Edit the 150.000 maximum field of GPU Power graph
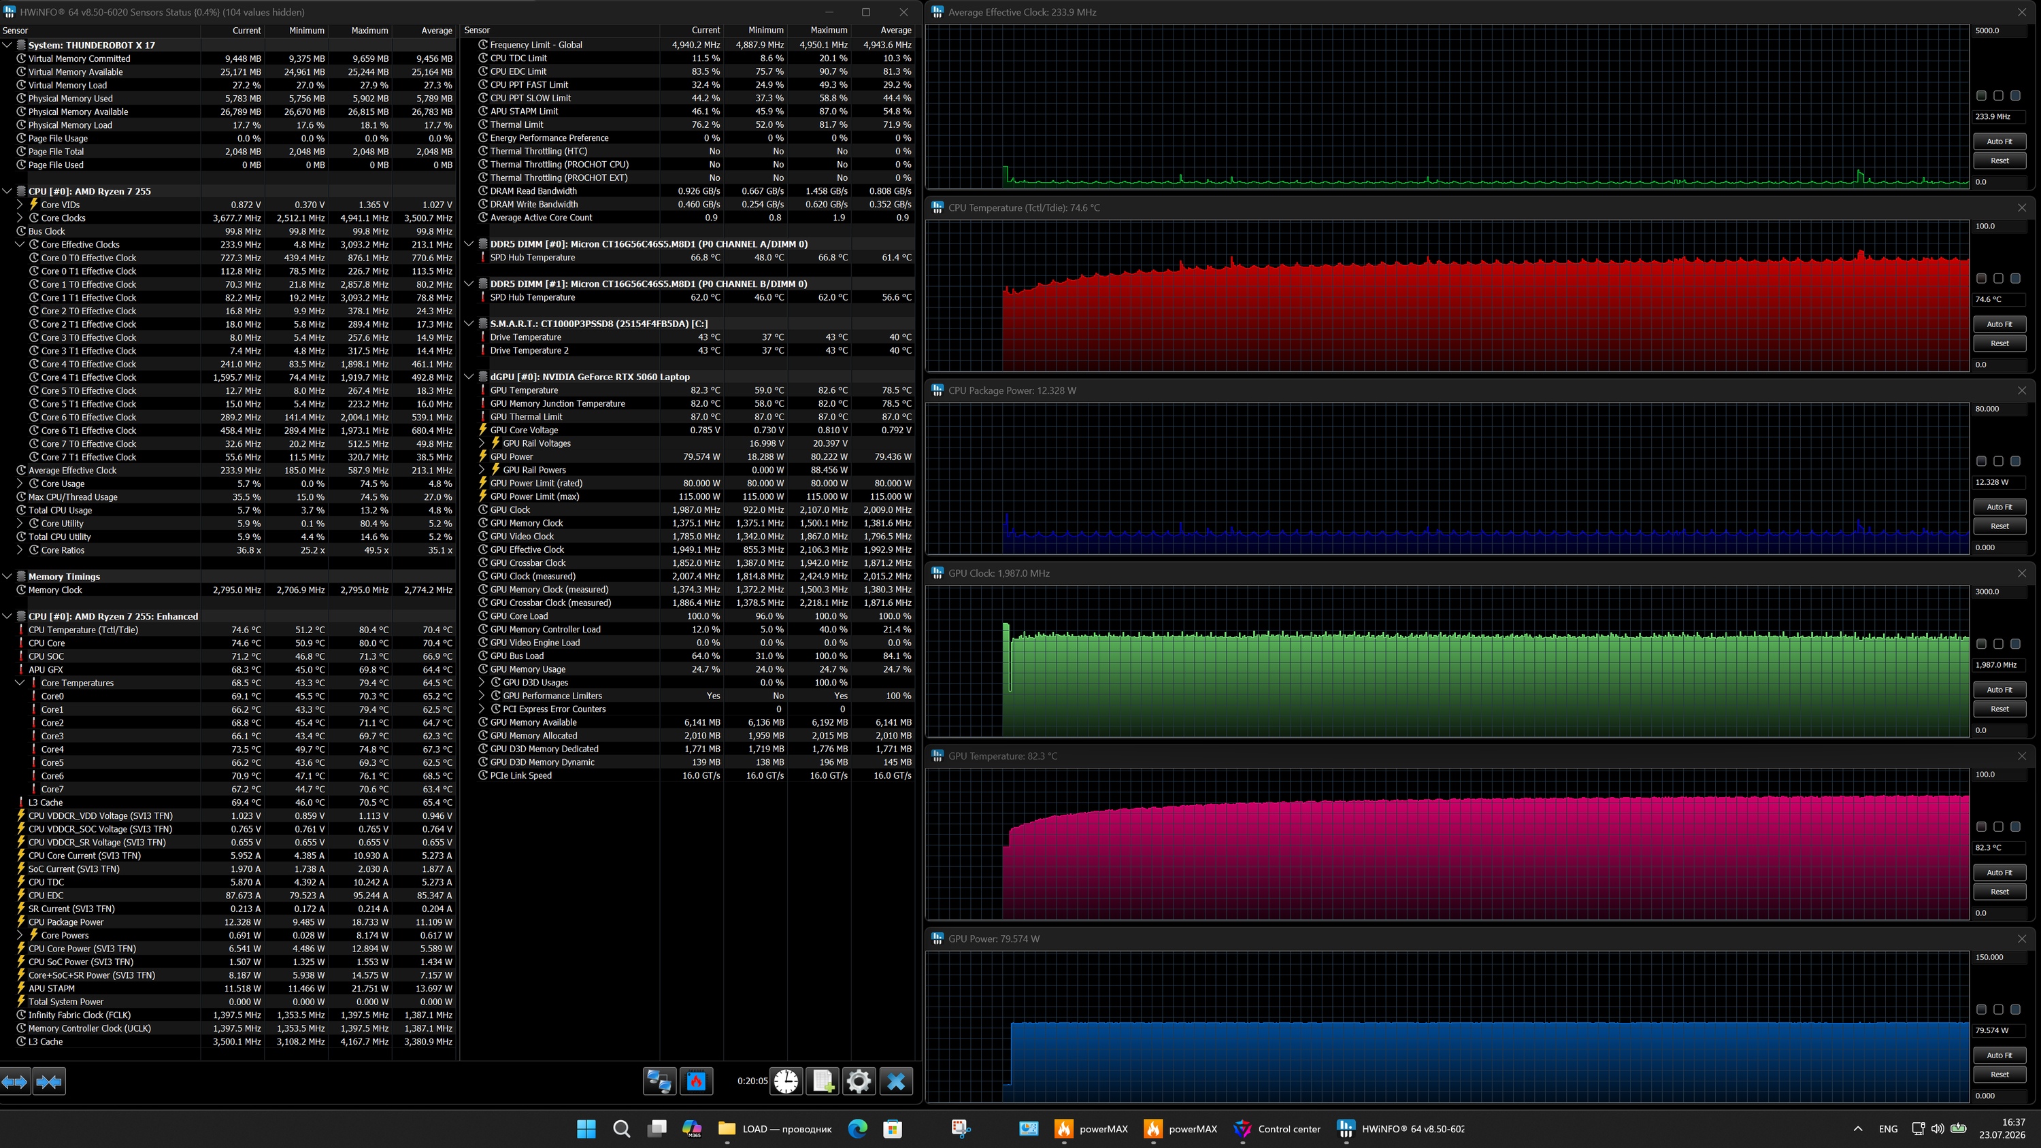The image size is (2041, 1148). pyautogui.click(x=1999, y=957)
